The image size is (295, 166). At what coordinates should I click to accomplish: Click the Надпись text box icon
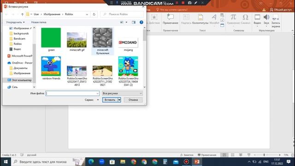pyautogui.click(x=186, y=19)
